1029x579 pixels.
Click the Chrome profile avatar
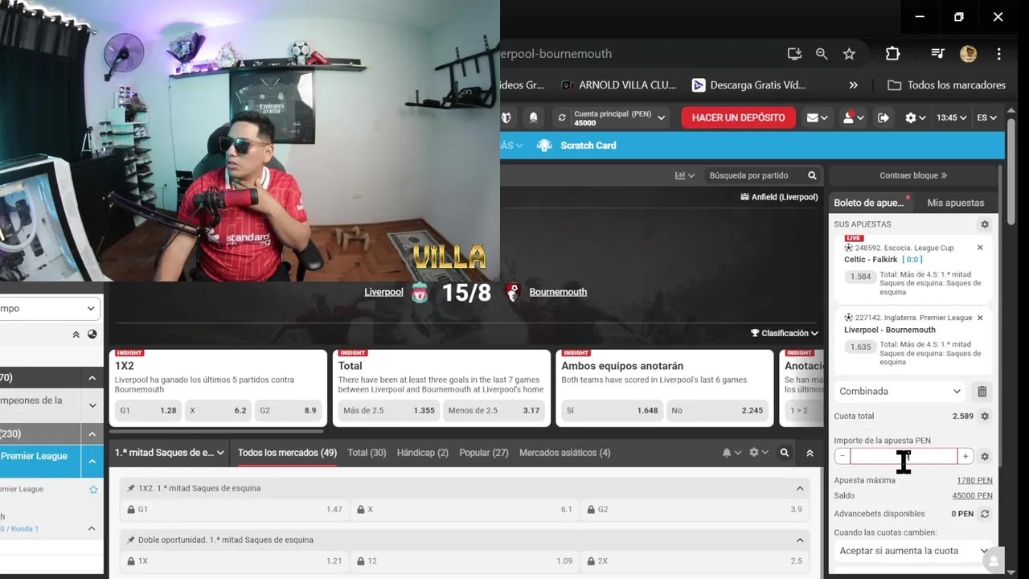(x=968, y=54)
